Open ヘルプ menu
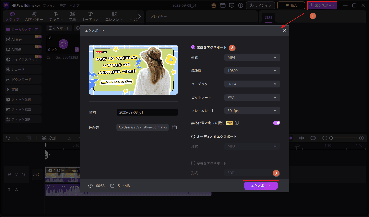 [x=75, y=5]
